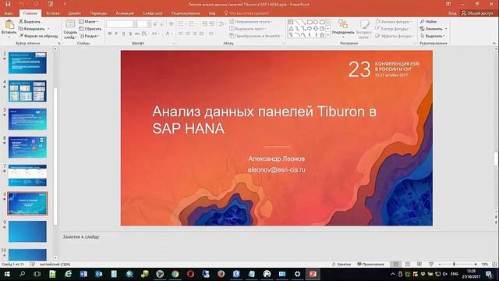499x281 pixels.
Task: Copy with the Копировать button
Action: point(32,29)
